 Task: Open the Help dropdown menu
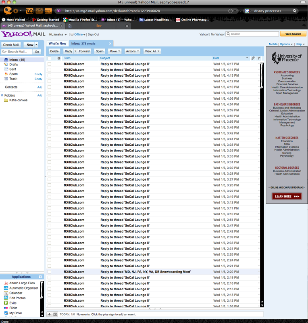coord(300,44)
